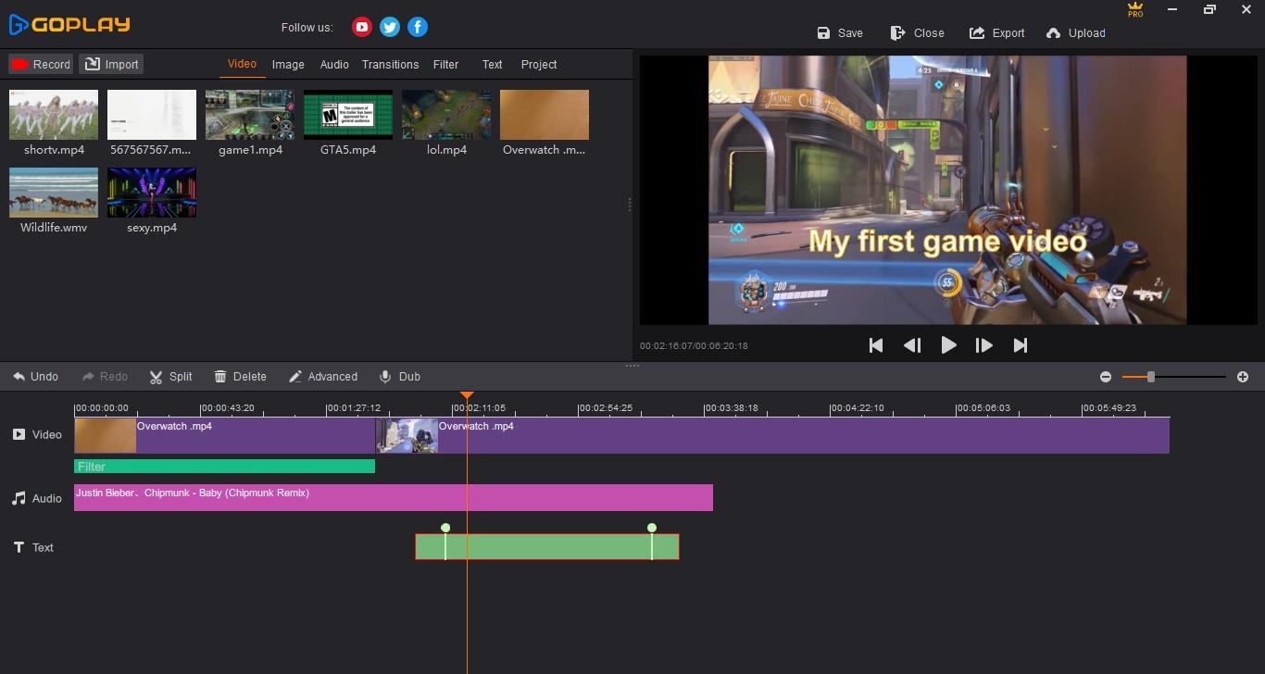Click the PRO crown icon
1265x674 pixels.
coord(1135,10)
